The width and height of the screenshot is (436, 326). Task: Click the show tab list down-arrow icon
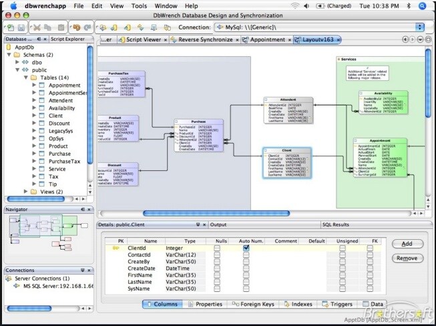[420, 39]
